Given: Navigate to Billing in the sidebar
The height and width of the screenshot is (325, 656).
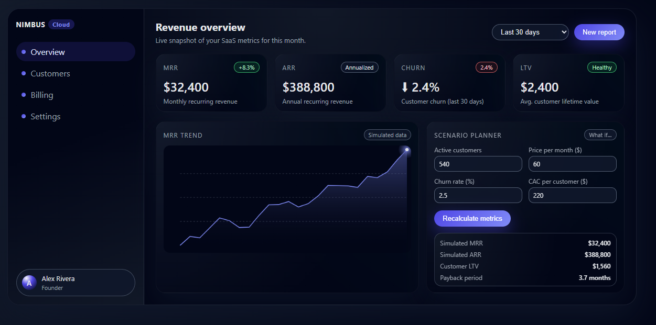Looking at the screenshot, I should click(x=42, y=95).
